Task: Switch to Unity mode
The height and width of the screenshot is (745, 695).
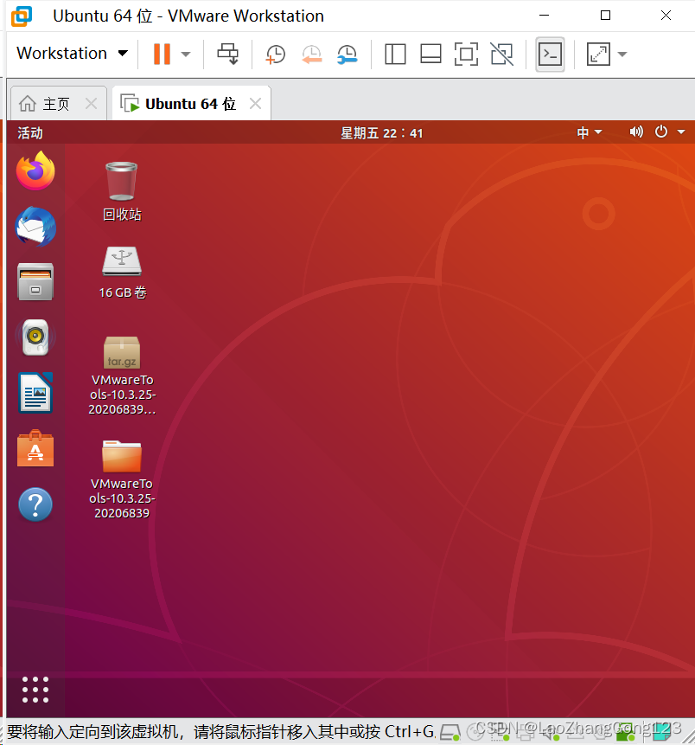Action: click(x=501, y=55)
